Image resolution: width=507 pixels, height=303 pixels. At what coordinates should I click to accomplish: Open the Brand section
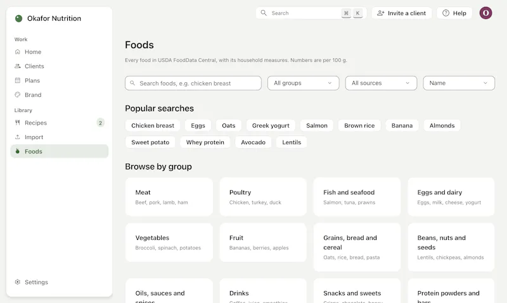[60, 95]
